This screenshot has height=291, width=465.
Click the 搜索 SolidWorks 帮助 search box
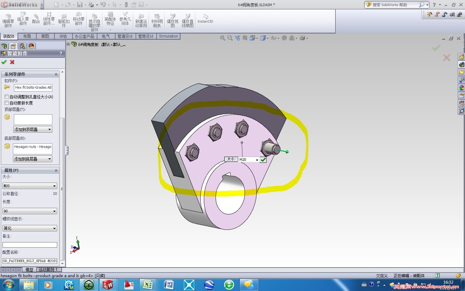point(396,5)
